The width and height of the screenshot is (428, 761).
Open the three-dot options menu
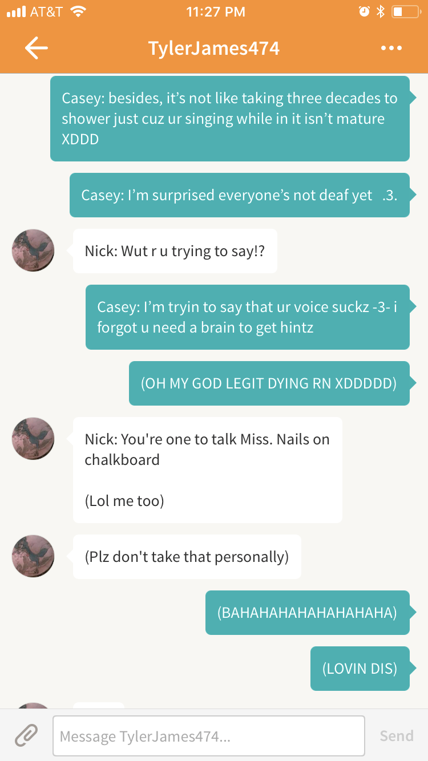click(391, 48)
